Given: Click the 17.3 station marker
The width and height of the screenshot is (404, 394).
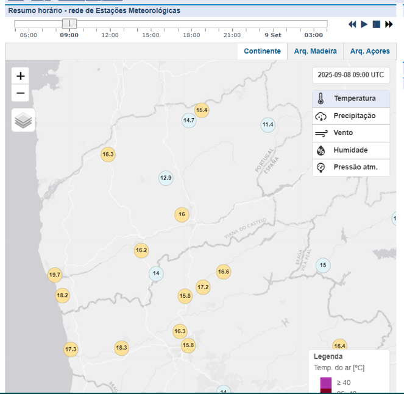Looking at the screenshot, I should tap(71, 350).
